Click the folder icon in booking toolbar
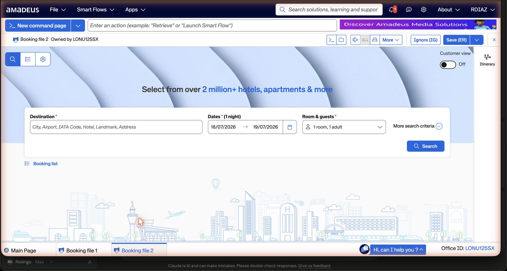Screen dimensions: 507x271 pos(341,40)
